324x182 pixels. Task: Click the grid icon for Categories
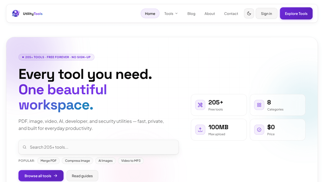pos(259,105)
